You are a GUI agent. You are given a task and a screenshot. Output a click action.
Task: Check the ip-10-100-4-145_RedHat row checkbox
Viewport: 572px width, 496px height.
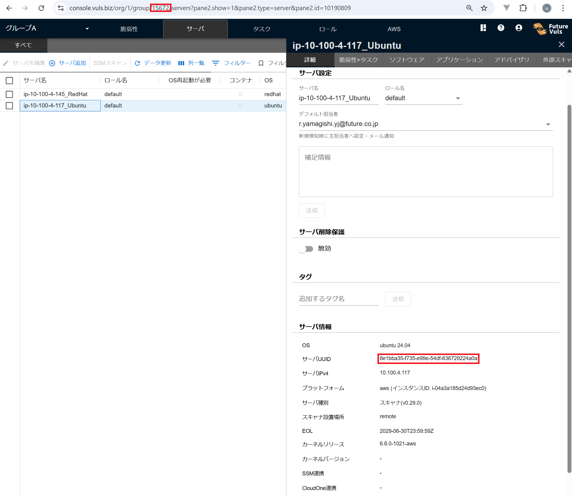tap(9, 94)
